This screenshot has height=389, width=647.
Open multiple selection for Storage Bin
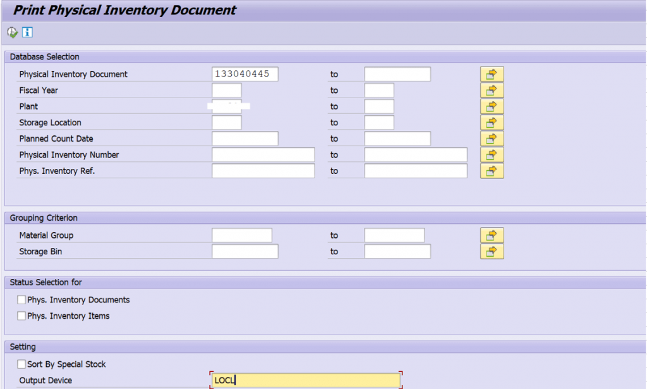(492, 252)
